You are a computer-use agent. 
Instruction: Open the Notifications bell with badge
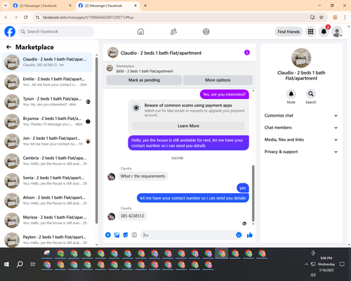click(324, 32)
